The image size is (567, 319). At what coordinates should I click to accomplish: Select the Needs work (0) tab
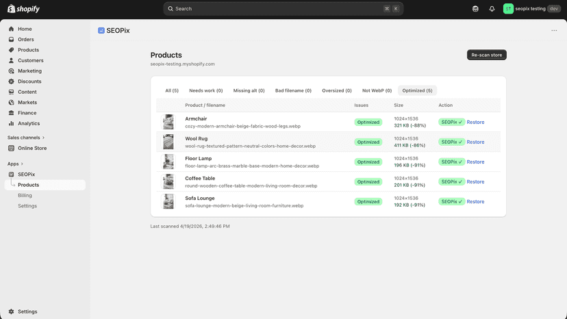(205, 90)
